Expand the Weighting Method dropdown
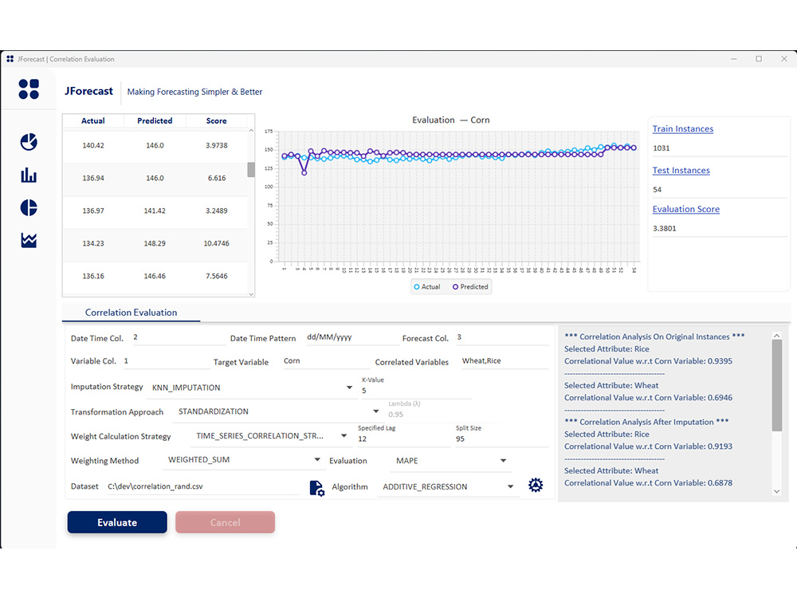This screenshot has height=598, width=797. click(x=317, y=460)
